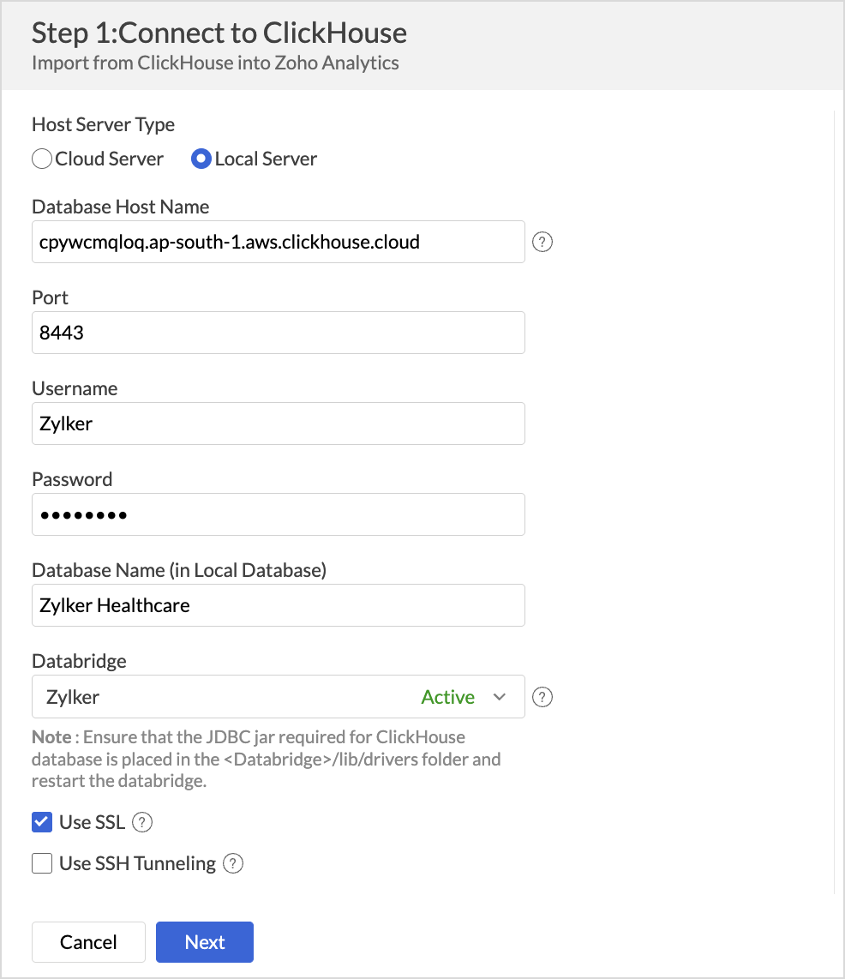Screen dimensions: 845x979
Task: Expand the Databridge dropdown chevron
Action: point(500,697)
